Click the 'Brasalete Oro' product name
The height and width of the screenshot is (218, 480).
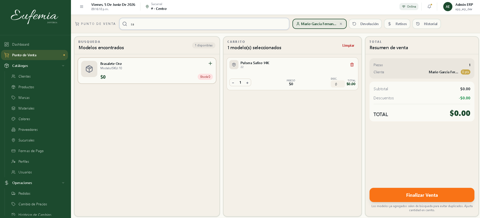coord(111,64)
